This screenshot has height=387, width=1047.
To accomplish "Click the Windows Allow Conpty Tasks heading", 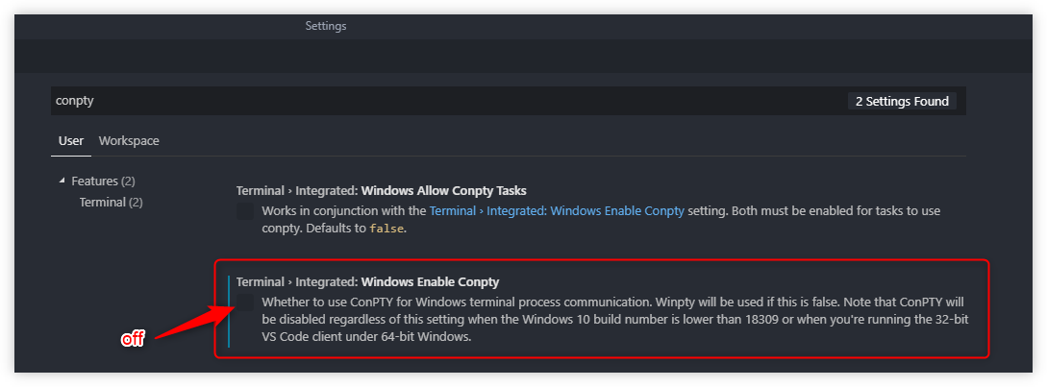I will click(381, 190).
